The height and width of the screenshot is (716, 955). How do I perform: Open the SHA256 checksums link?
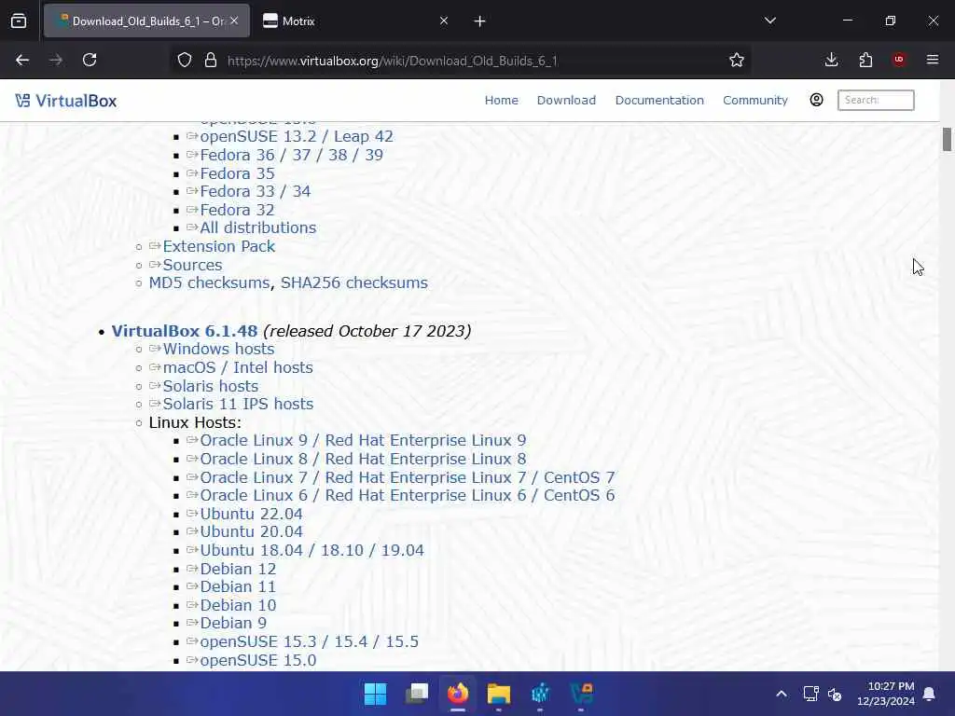click(x=354, y=283)
